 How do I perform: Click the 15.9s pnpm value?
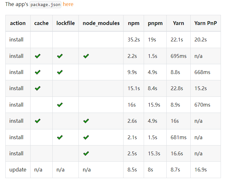click(x=154, y=105)
